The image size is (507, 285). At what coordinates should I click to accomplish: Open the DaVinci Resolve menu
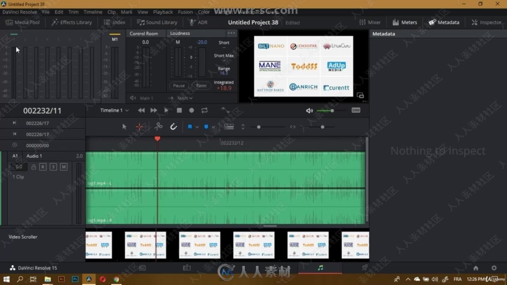click(19, 12)
